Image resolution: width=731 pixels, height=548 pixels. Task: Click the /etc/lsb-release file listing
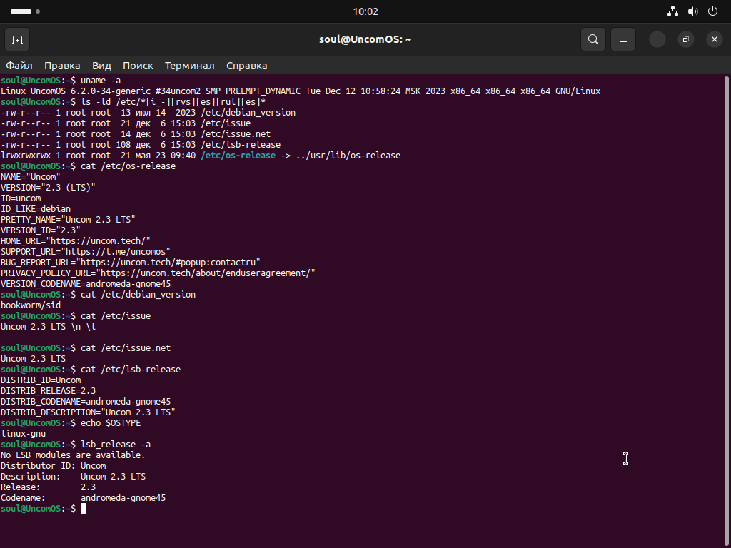pyautogui.click(x=241, y=144)
